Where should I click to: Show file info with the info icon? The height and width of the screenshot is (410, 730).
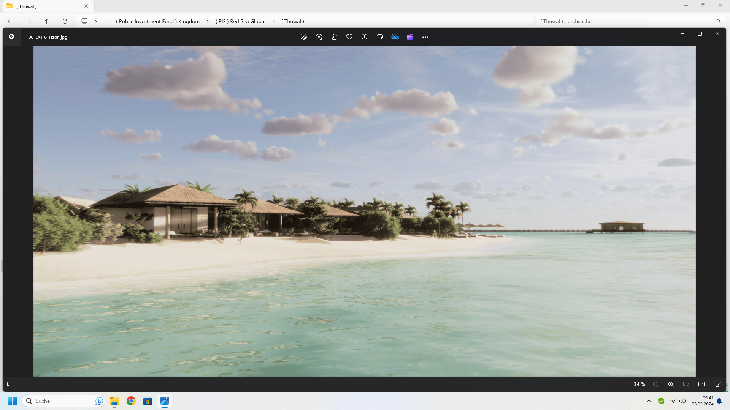364,37
